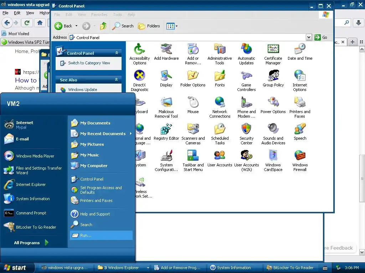Switch to System Information taskbar button

234,268
